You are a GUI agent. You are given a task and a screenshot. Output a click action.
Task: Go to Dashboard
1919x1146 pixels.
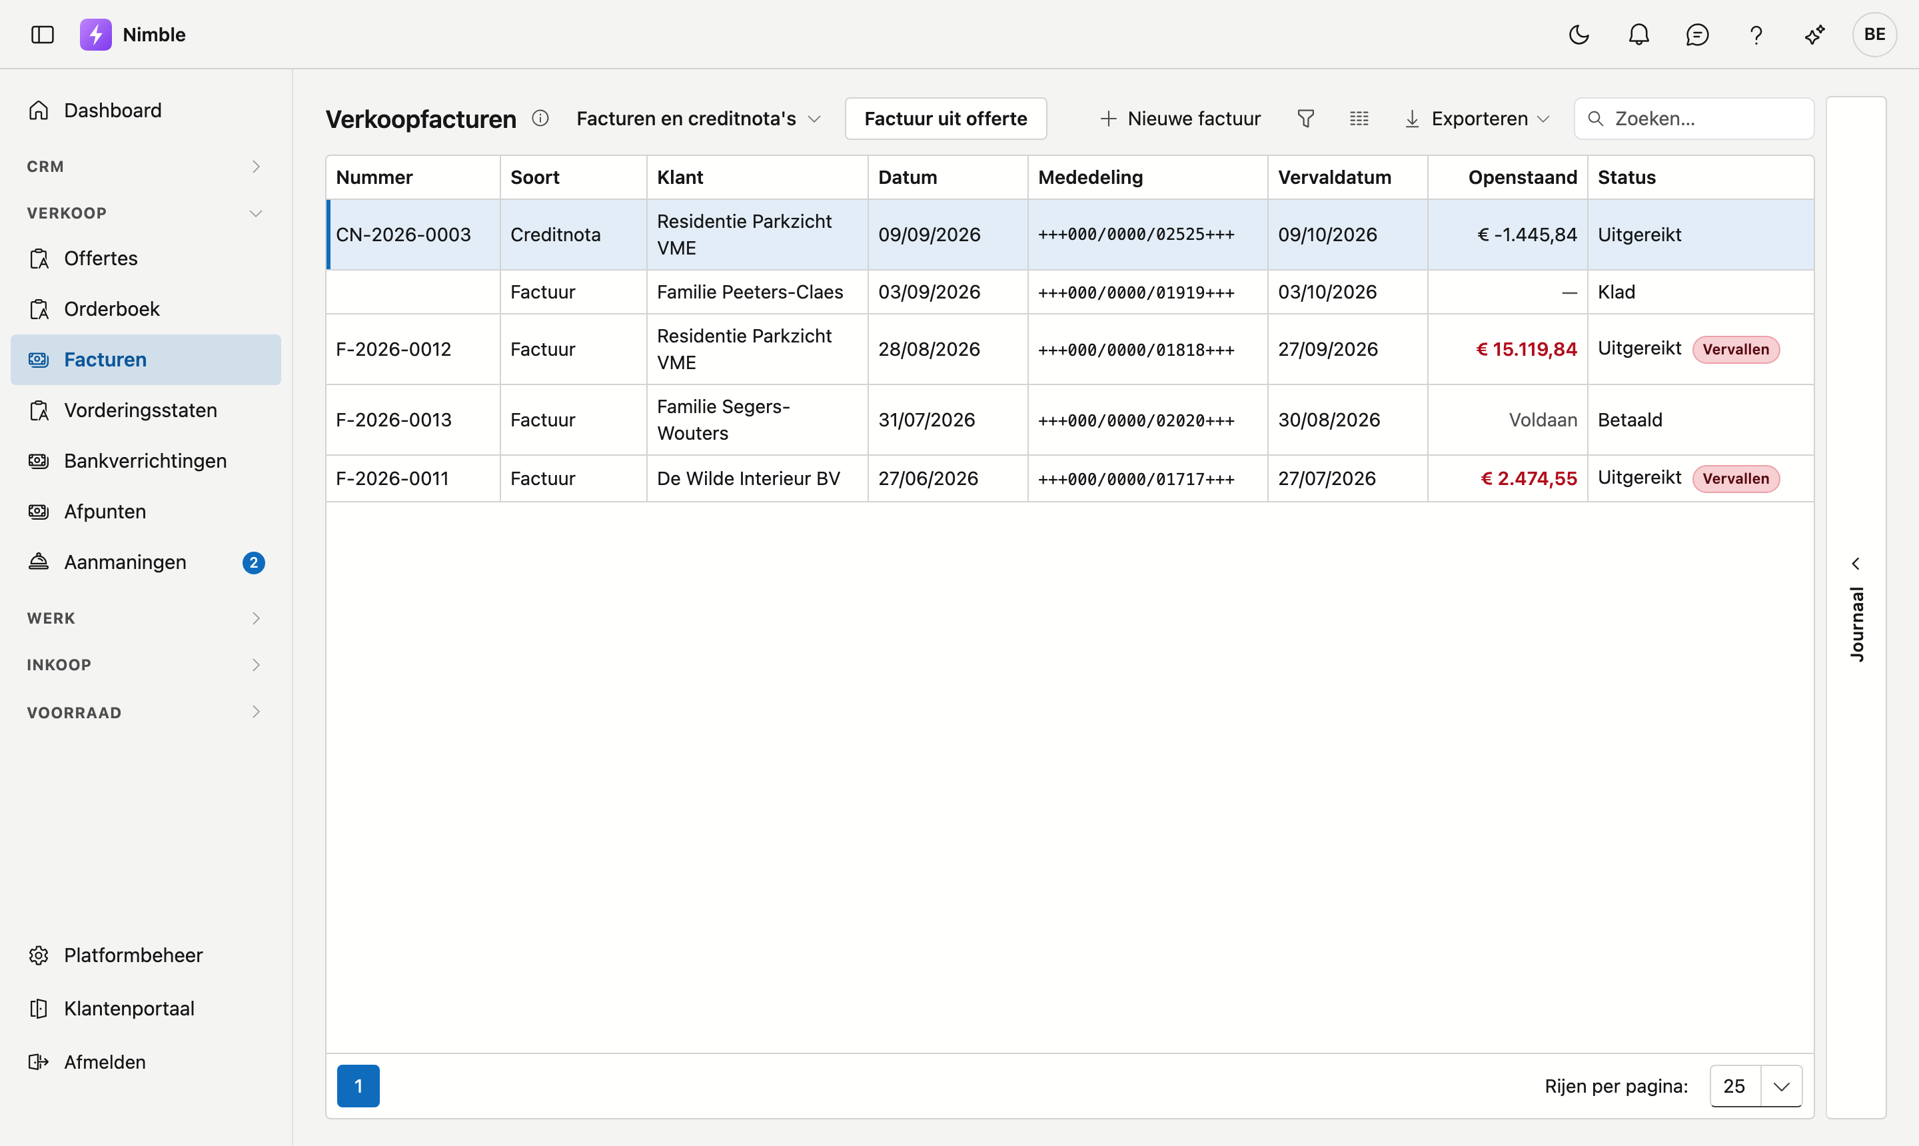(x=146, y=111)
